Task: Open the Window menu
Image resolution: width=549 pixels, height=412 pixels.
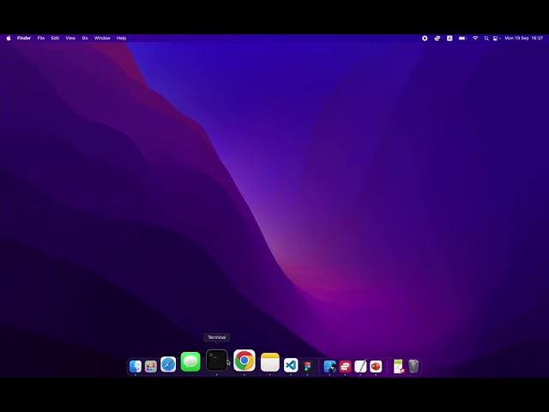Action: (102, 38)
